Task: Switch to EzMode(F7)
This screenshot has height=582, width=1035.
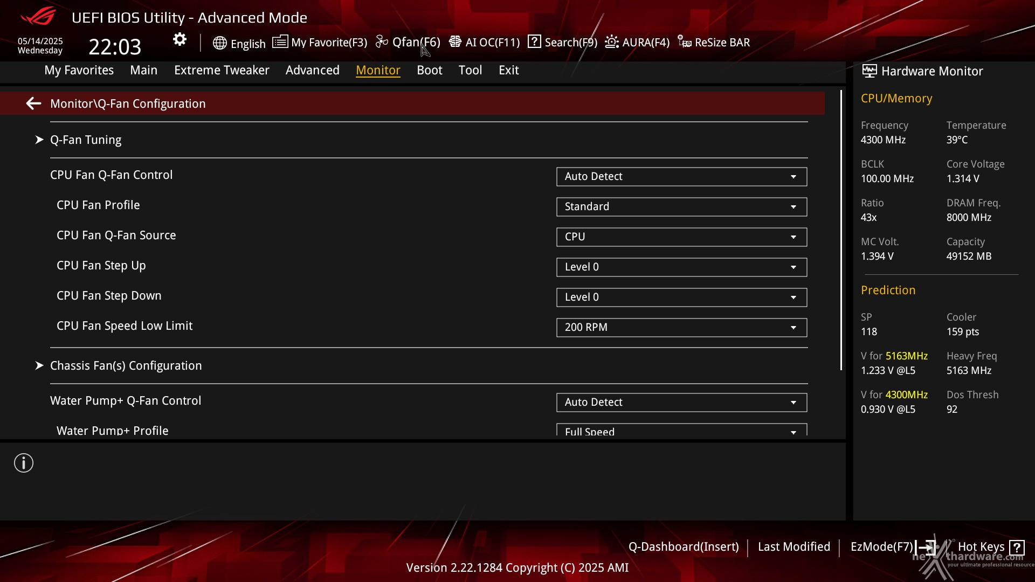Action: pos(882,547)
